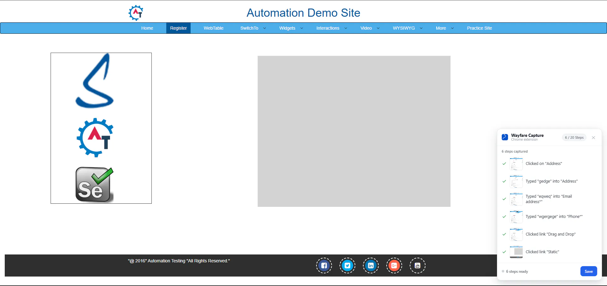607x286 pixels.
Task: Click checkmark beside Typed "wgergege" step
Action: 504,217
